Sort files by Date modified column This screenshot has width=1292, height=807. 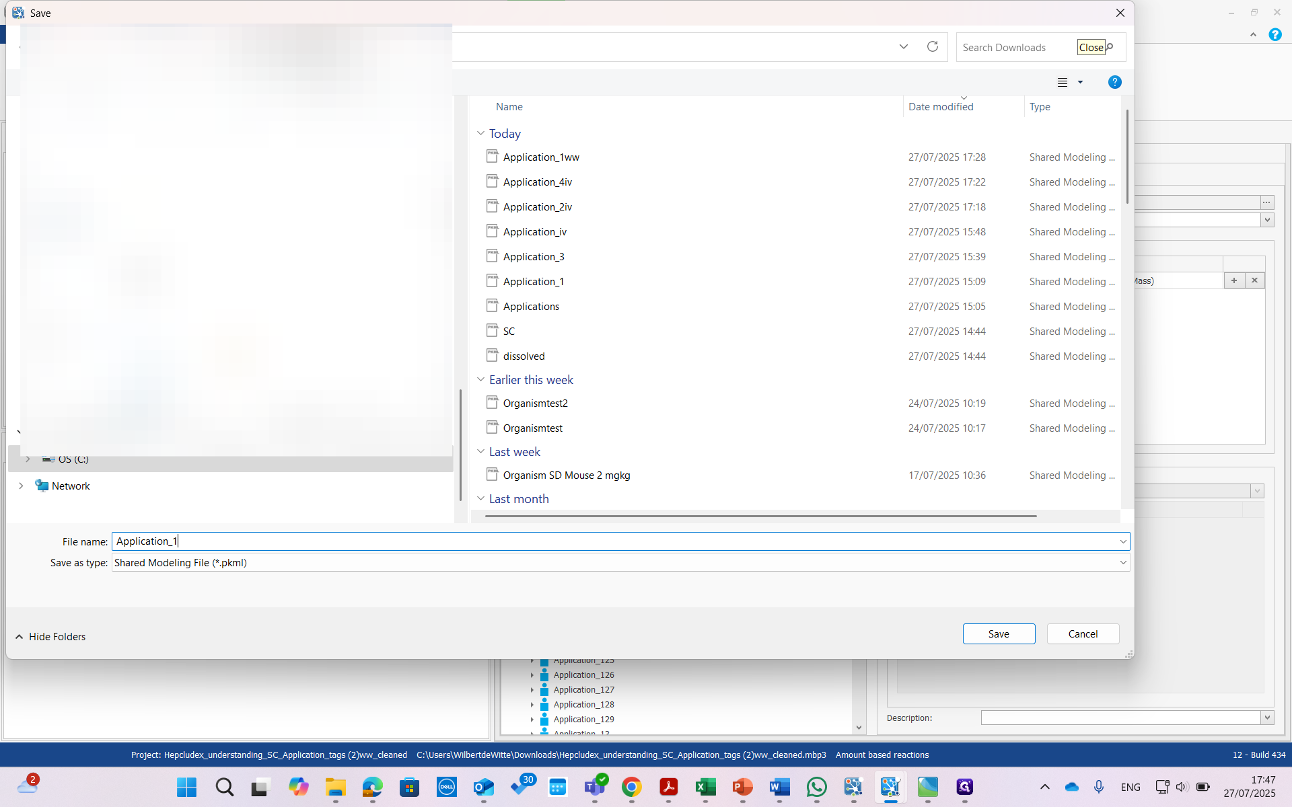pos(940,106)
